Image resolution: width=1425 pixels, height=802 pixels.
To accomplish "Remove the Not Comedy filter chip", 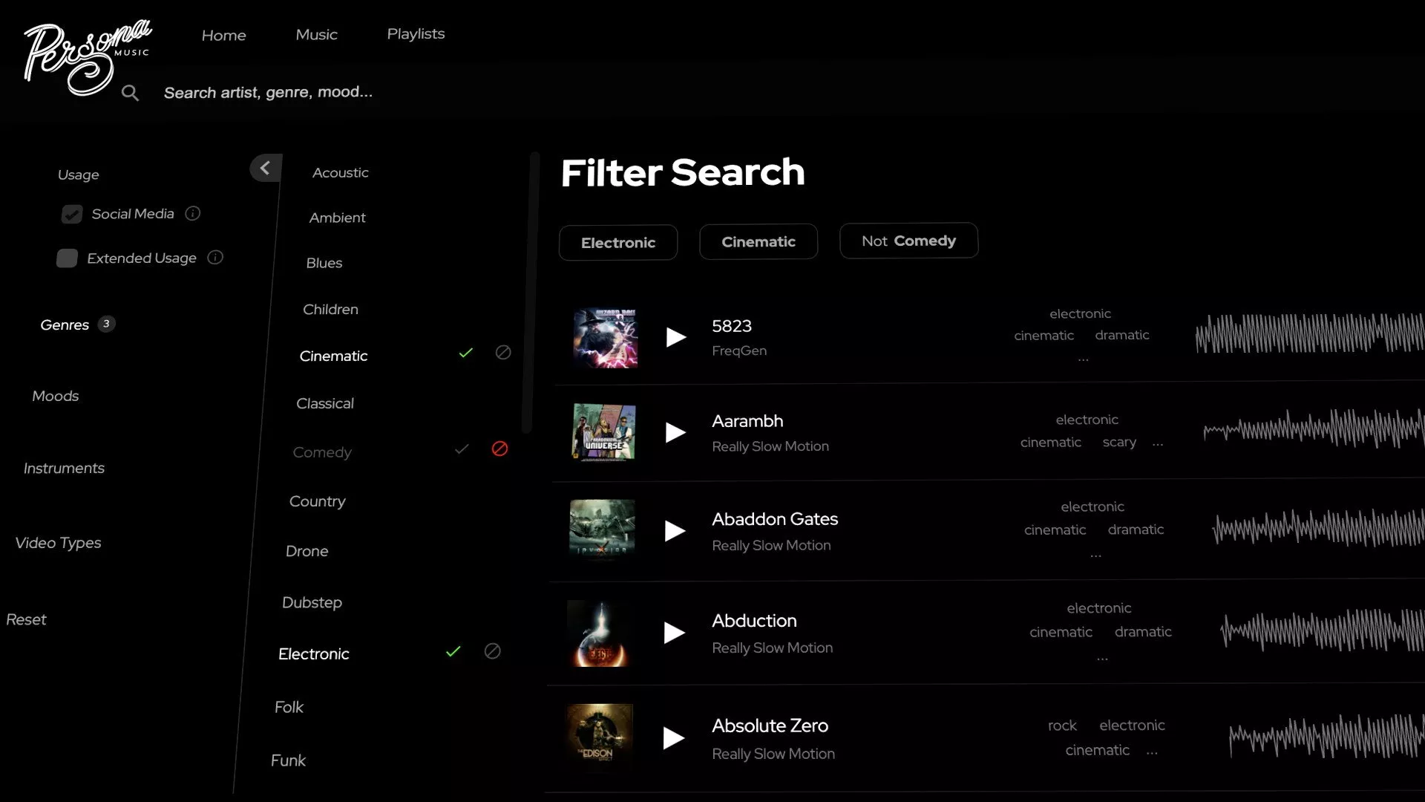I will click(908, 241).
